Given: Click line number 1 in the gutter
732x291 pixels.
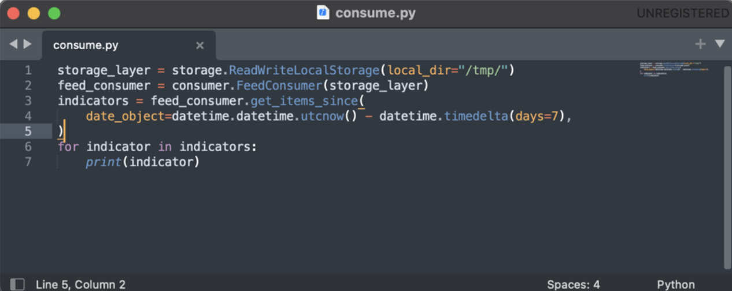Looking at the screenshot, I should pyautogui.click(x=28, y=70).
